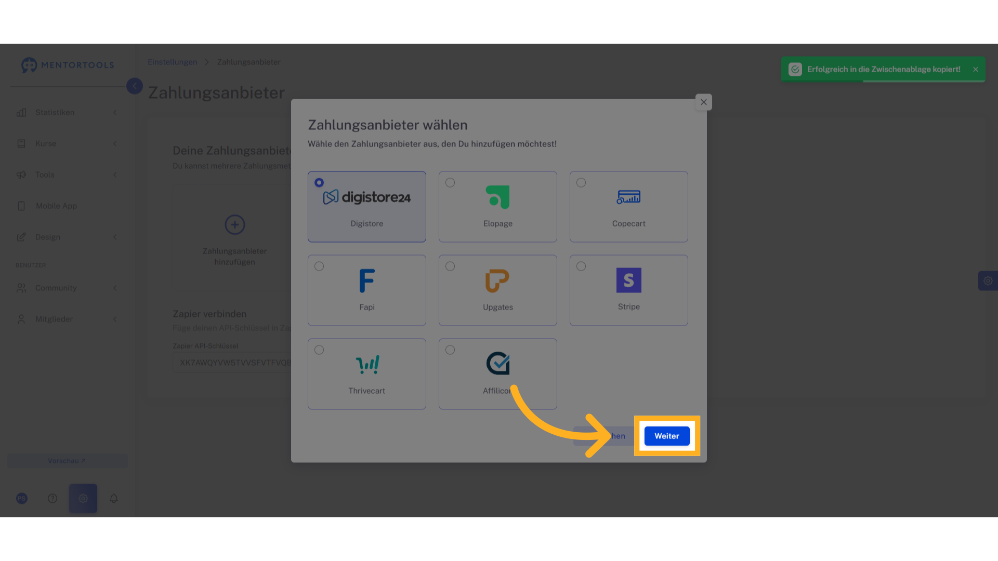Click the plus icon to add Zahlungsanbieter

point(235,224)
